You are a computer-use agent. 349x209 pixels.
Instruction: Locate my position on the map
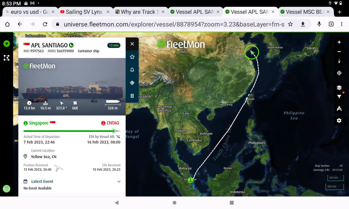click(x=339, y=73)
